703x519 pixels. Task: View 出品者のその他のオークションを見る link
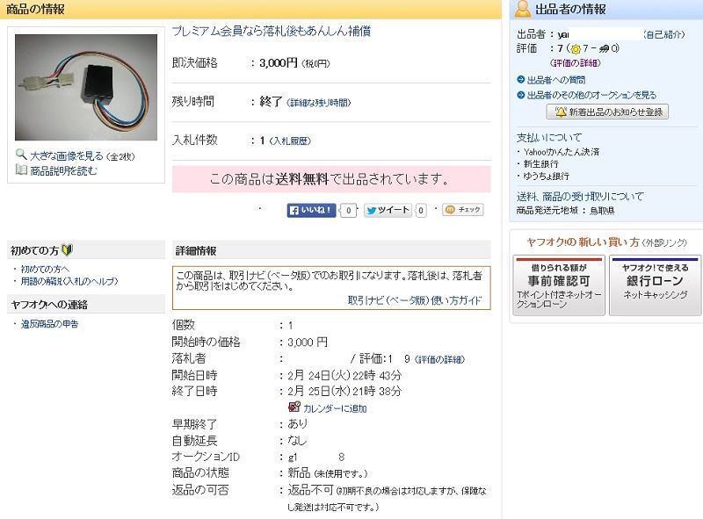(591, 95)
